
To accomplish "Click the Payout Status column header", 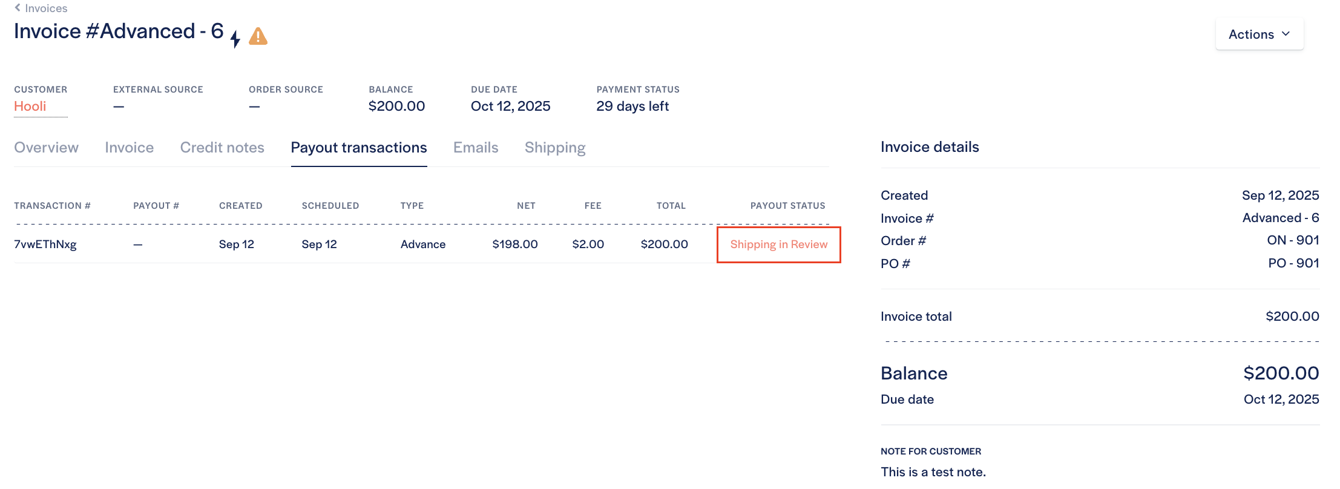I will tap(787, 206).
